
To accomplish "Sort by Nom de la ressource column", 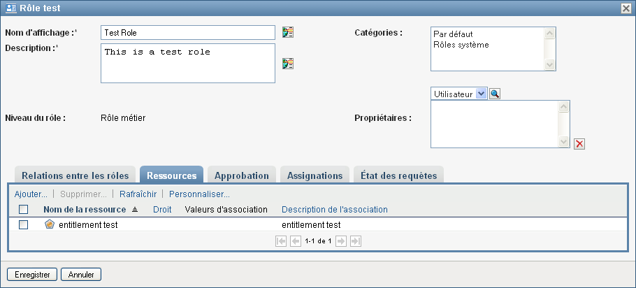I will [85, 209].
